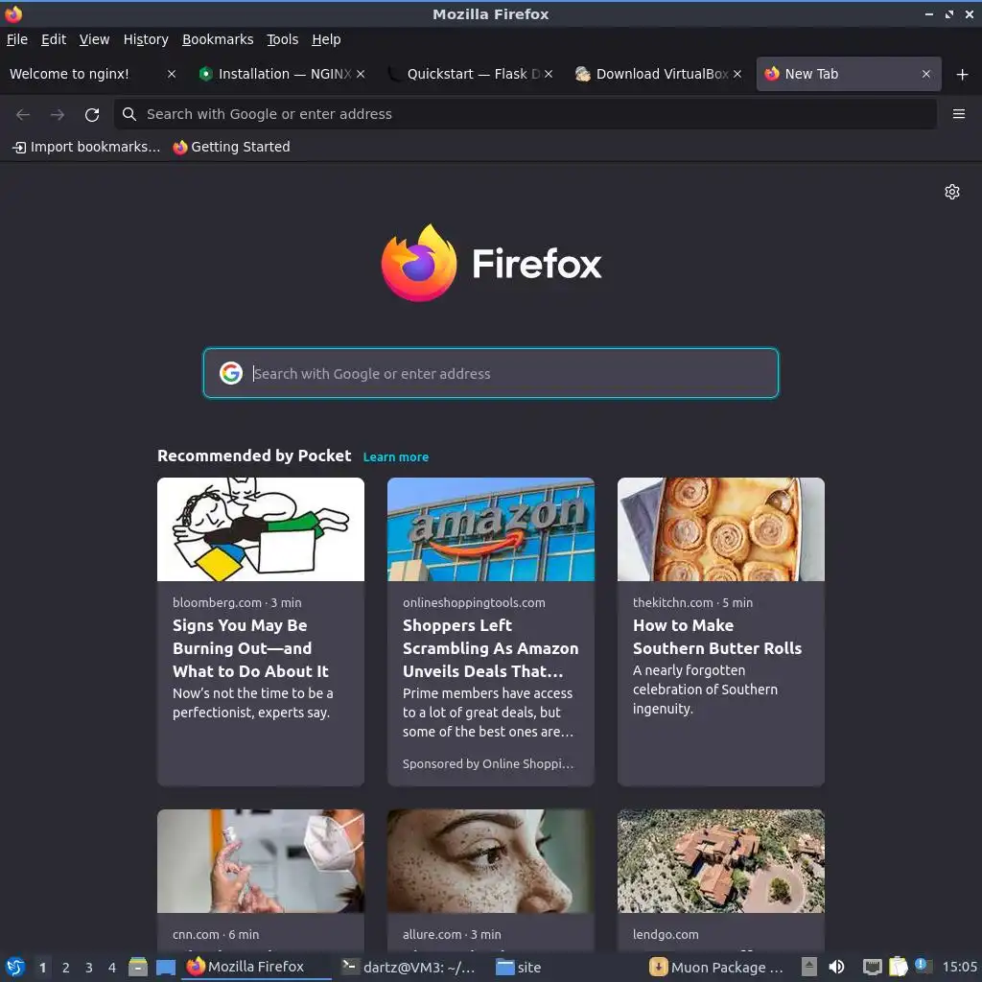Click the burnout illustration thumbnail
Viewport: 982px width, 982px height.
(261, 529)
